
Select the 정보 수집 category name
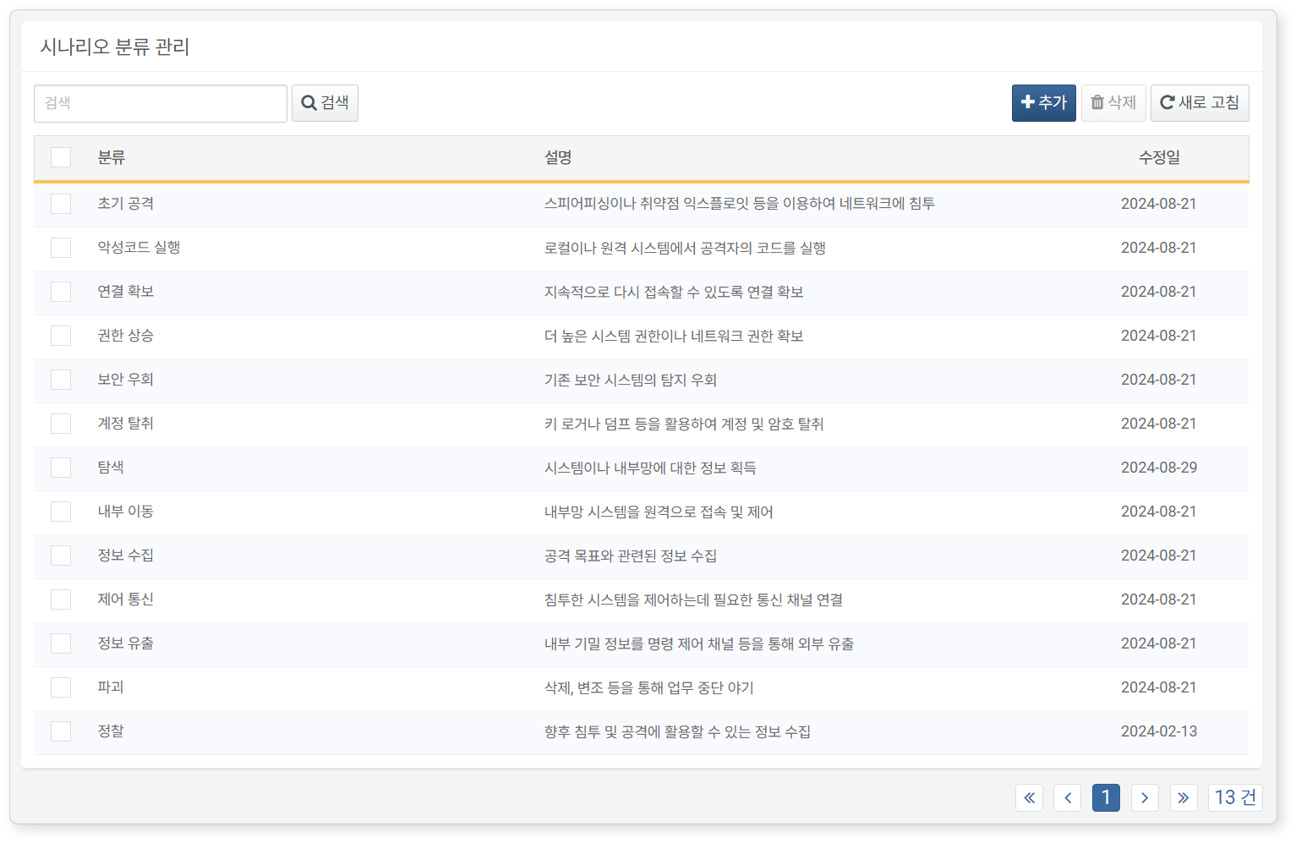tap(125, 556)
